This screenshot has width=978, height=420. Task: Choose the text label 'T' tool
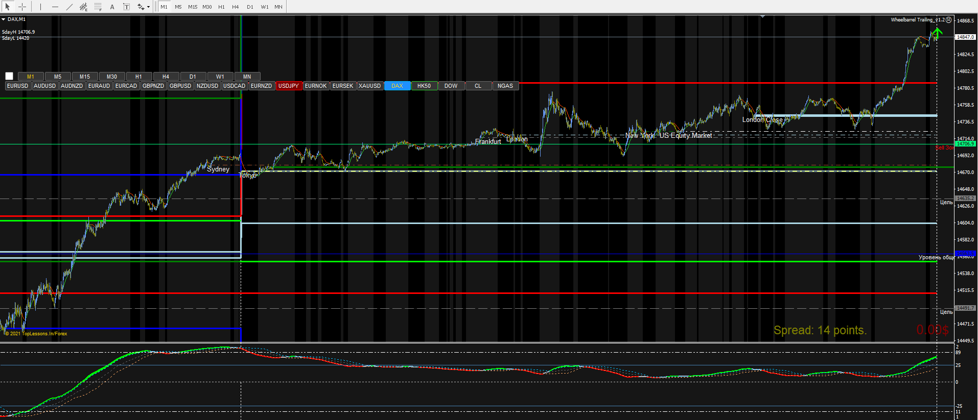point(127,7)
